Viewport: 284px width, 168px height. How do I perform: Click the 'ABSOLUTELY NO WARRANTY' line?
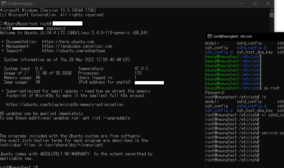pyautogui.click(x=76, y=154)
